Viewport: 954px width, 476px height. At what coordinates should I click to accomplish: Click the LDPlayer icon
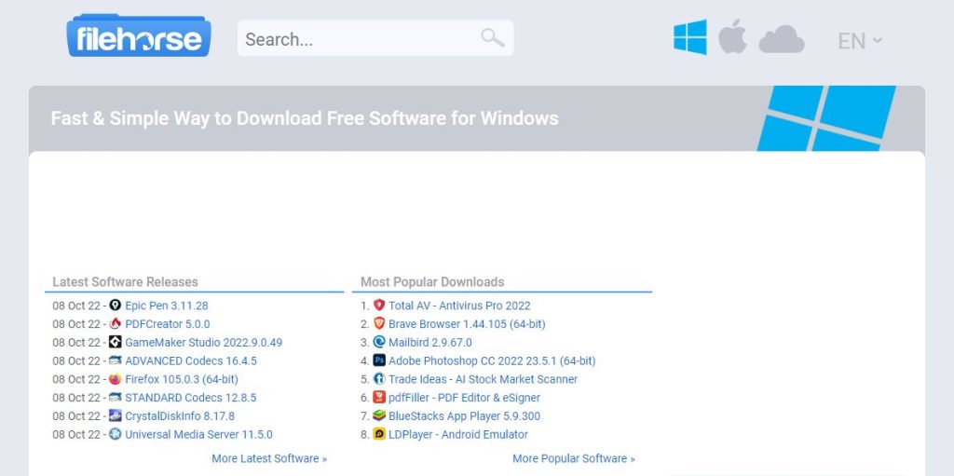coord(379,434)
